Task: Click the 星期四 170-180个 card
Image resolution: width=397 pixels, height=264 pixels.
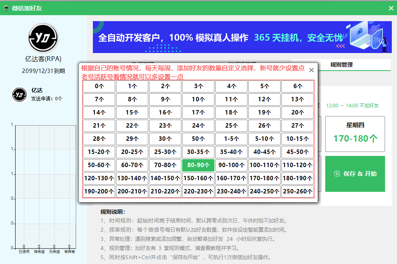Action: click(355, 134)
